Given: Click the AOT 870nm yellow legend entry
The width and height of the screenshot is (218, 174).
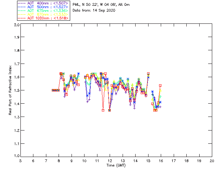Looking at the screenshot, I should pos(43,14).
